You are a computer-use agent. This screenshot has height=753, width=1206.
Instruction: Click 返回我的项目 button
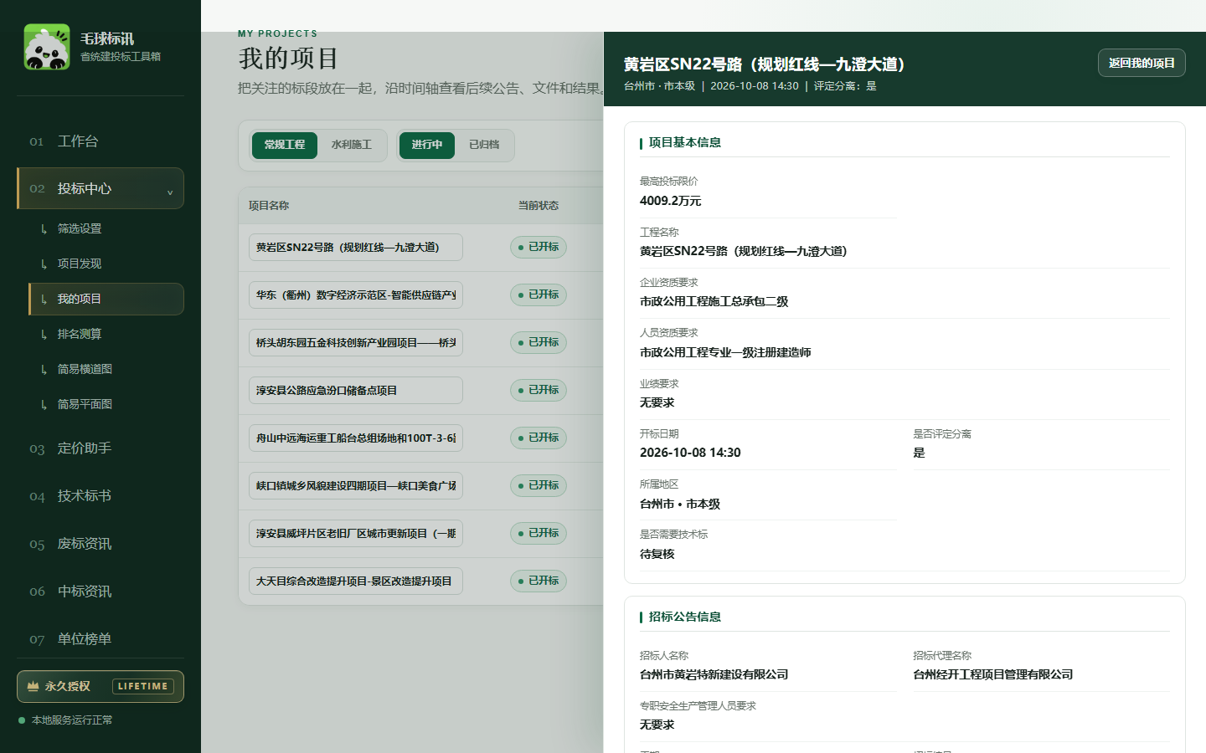coord(1142,63)
